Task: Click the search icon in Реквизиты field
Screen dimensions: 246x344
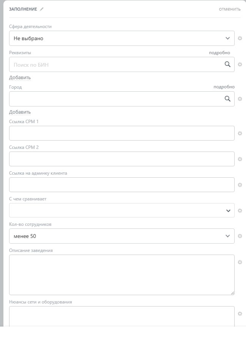Action: (x=227, y=64)
